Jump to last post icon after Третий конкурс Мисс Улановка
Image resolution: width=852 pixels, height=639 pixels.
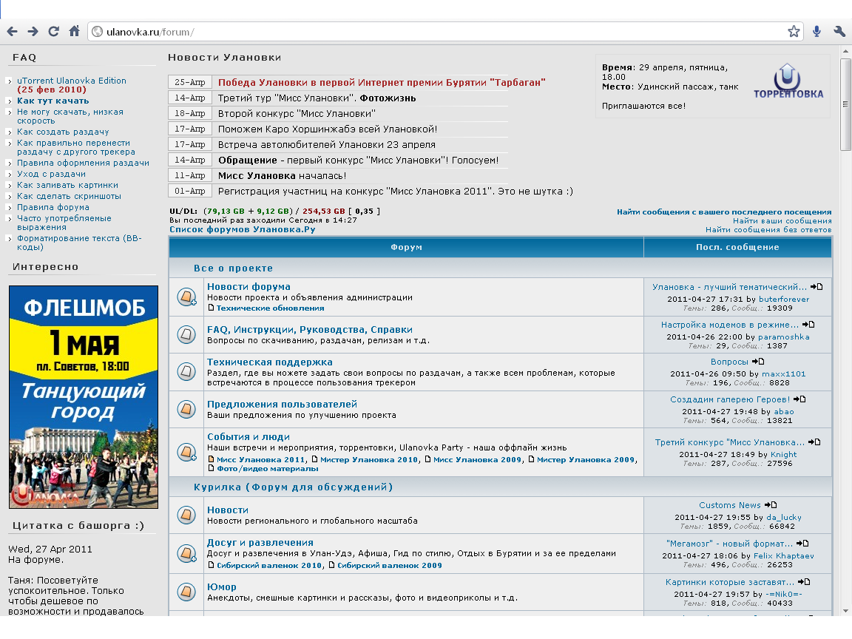(814, 442)
